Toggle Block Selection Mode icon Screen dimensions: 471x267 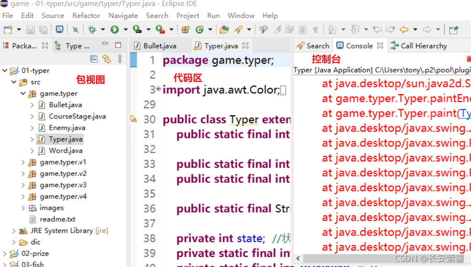[302, 29]
